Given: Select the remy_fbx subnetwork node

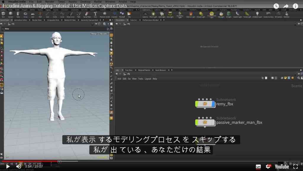Looking at the screenshot, I should tap(205, 104).
